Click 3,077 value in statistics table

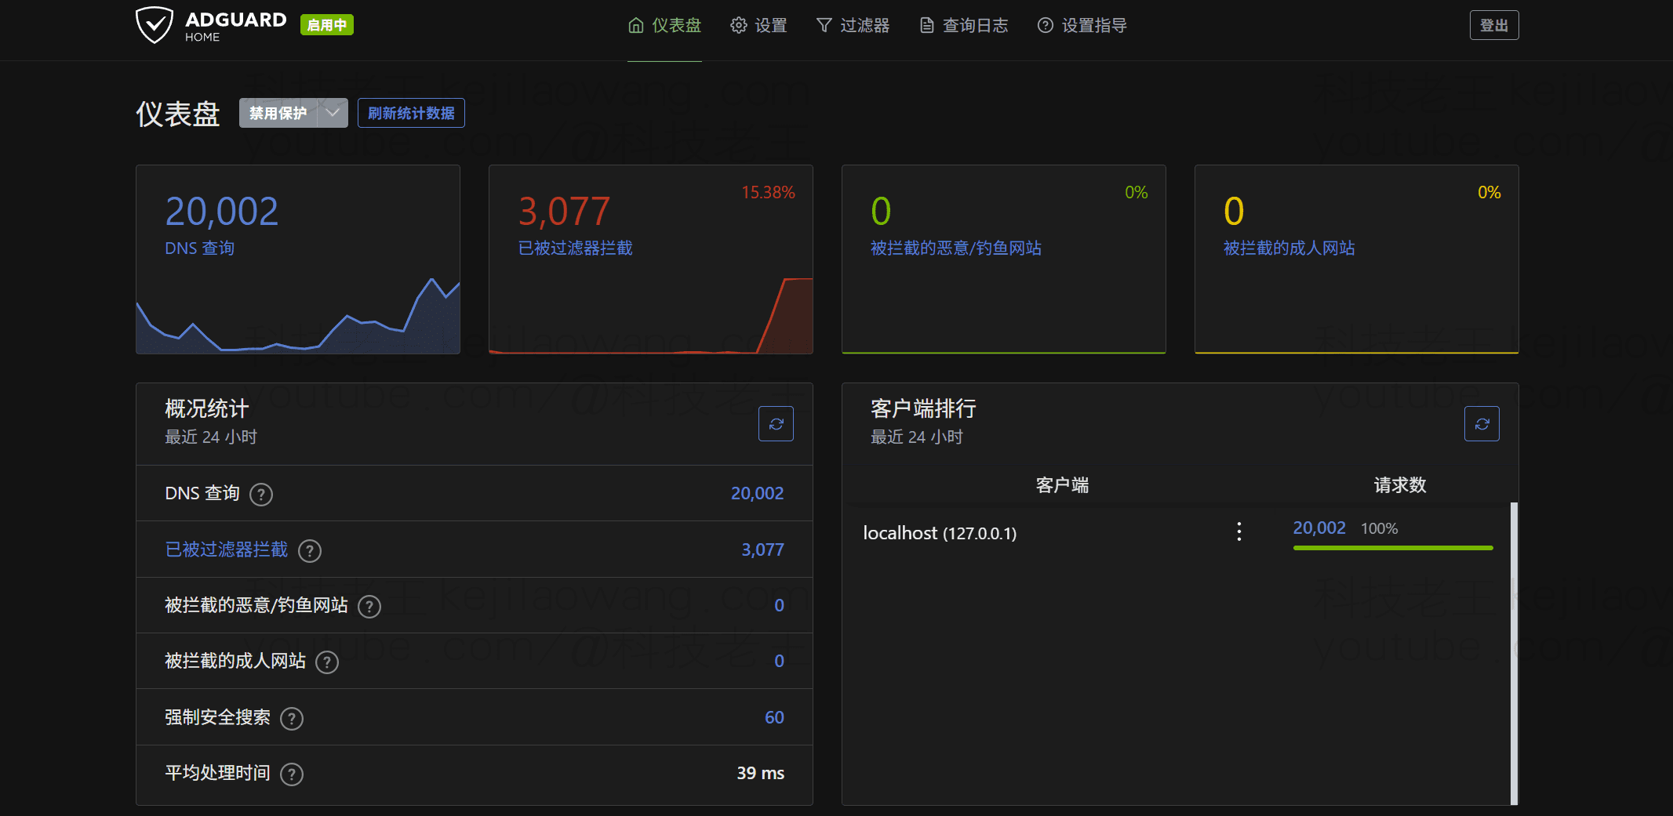(762, 549)
